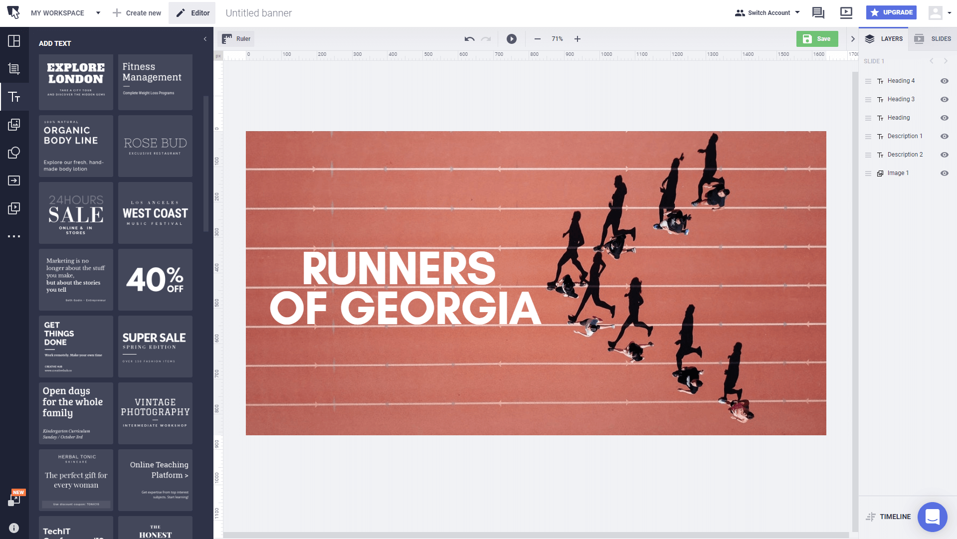This screenshot has width=957, height=539.
Task: Click the Upgrade button
Action: click(891, 12)
